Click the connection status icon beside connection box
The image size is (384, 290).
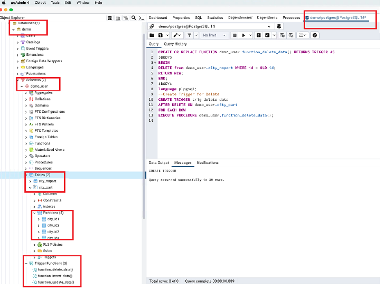(x=152, y=26)
